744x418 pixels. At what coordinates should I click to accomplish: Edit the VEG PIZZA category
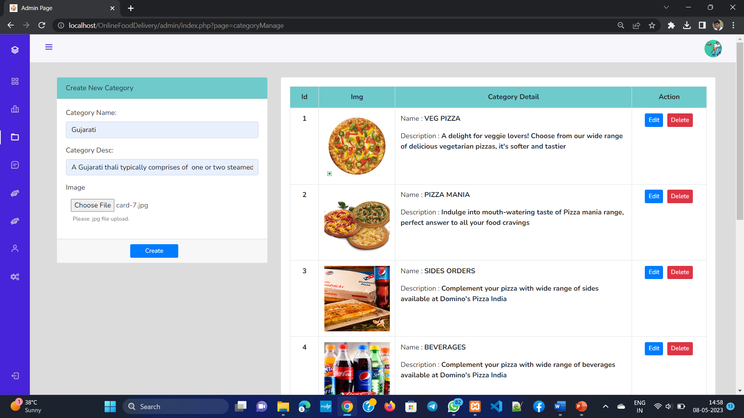[654, 120]
